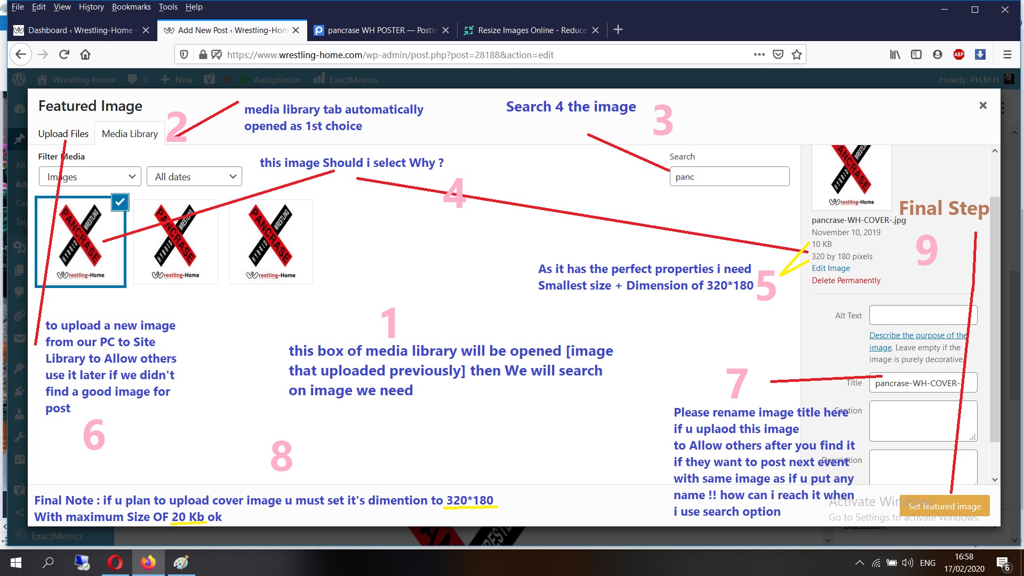Open the Opera browser taskbar icon
This screenshot has width=1024, height=576.
tap(115, 563)
